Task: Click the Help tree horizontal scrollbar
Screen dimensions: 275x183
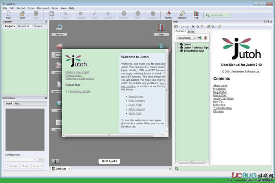Action: [x=192, y=162]
